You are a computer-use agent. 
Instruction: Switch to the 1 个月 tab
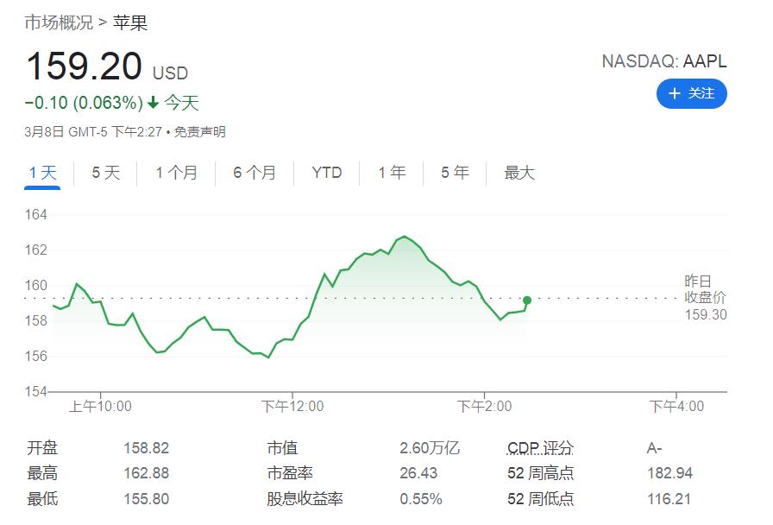click(176, 173)
